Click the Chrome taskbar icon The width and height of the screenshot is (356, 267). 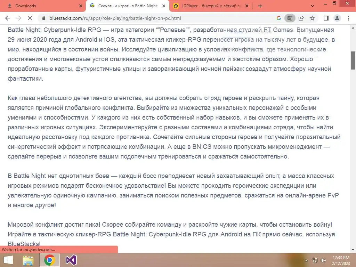(50, 260)
